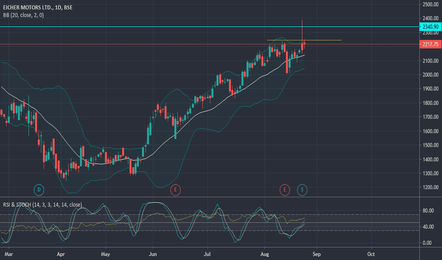Click the 1300.00 price axis label
This screenshot has height=260, width=442.
click(431, 173)
